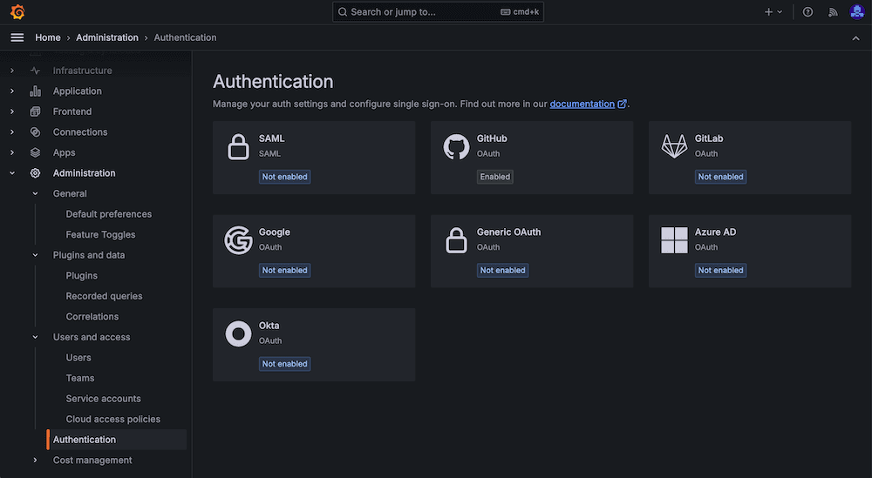Expand the Infrastructure section chevron

pyautogui.click(x=12, y=71)
